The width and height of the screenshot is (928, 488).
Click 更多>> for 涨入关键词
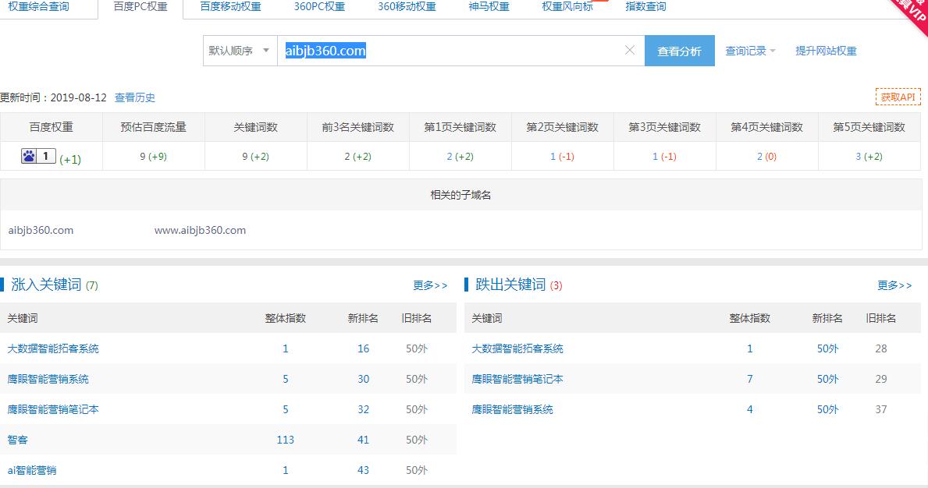tap(430, 285)
